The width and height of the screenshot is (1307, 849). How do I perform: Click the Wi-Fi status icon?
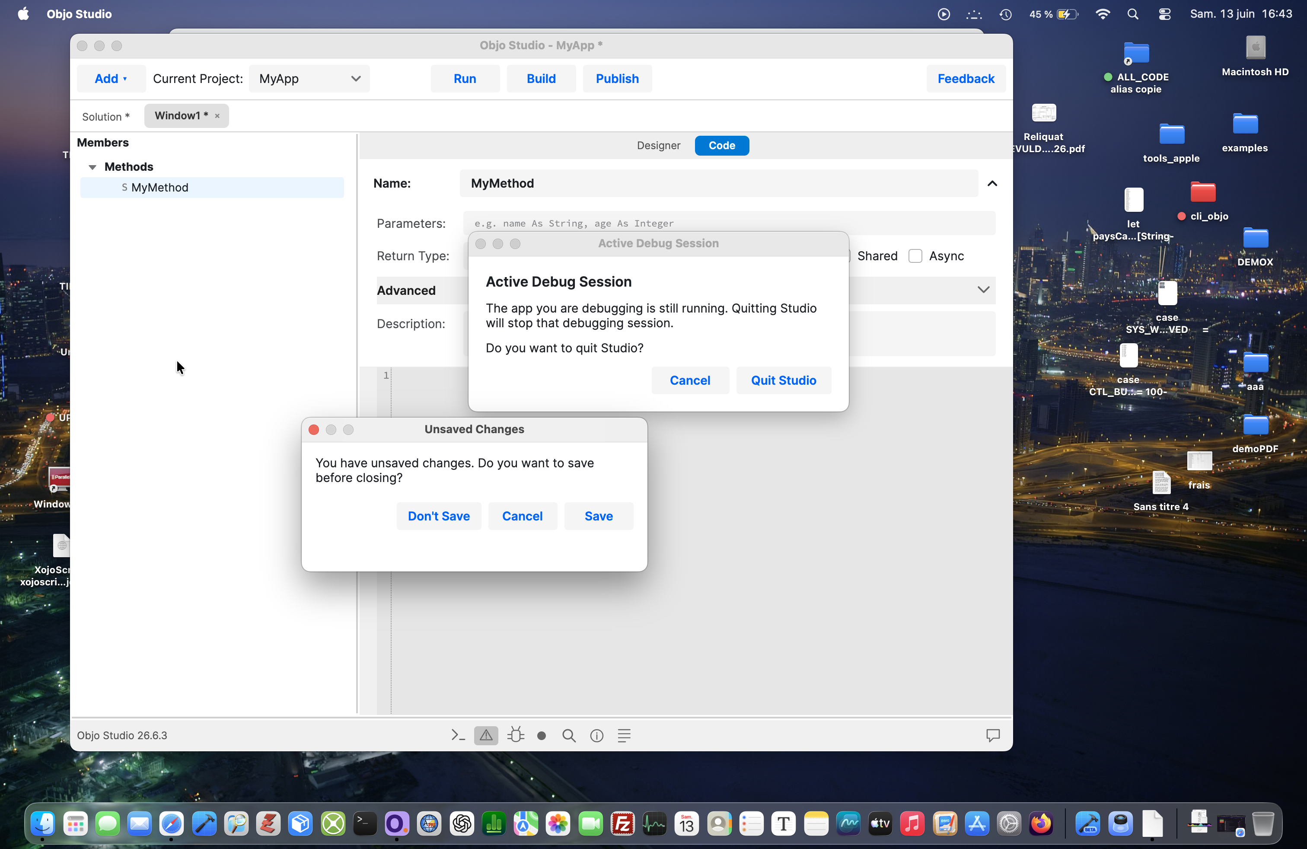pos(1102,14)
